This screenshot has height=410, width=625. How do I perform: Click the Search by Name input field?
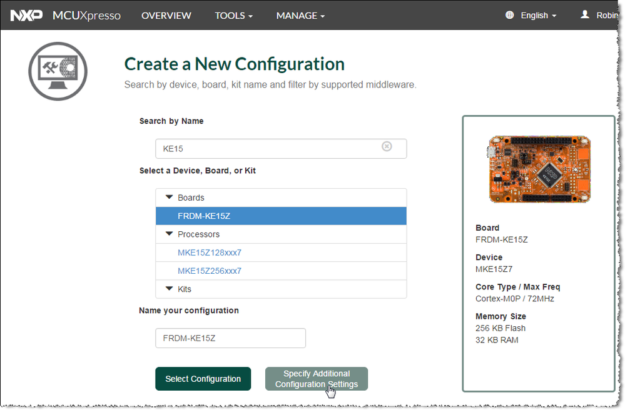point(269,149)
